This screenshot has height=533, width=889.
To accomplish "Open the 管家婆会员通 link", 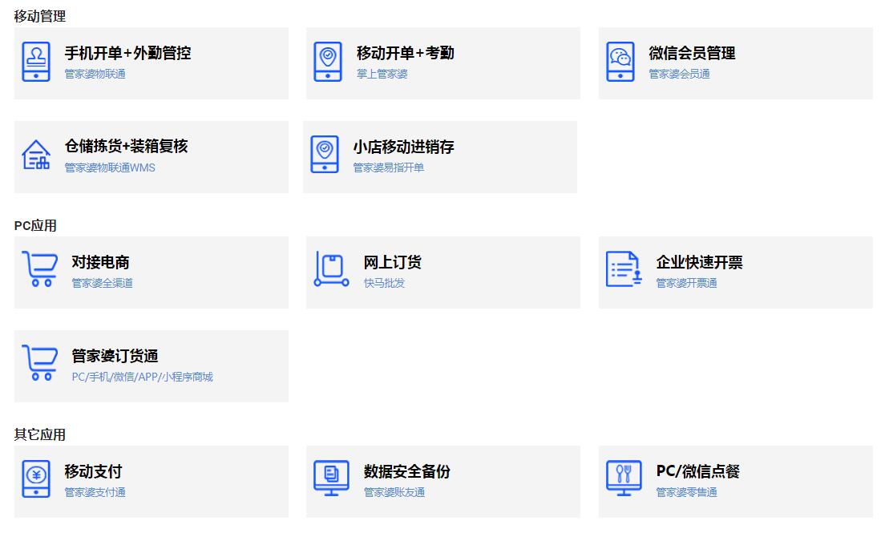I will 679,74.
